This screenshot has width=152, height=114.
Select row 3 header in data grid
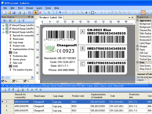[x=8, y=110]
